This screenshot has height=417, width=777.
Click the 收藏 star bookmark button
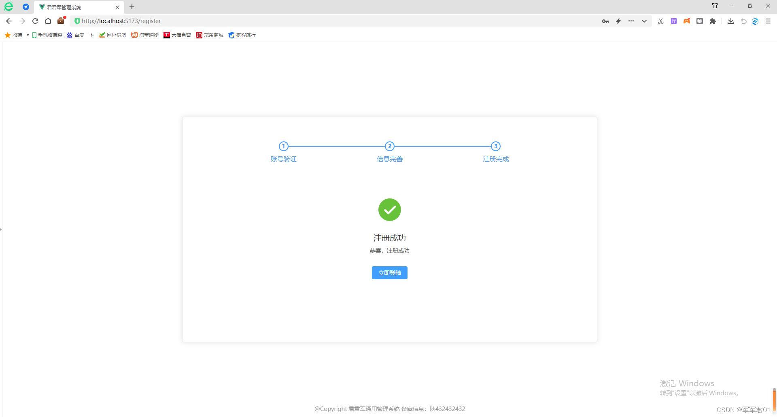coord(14,35)
